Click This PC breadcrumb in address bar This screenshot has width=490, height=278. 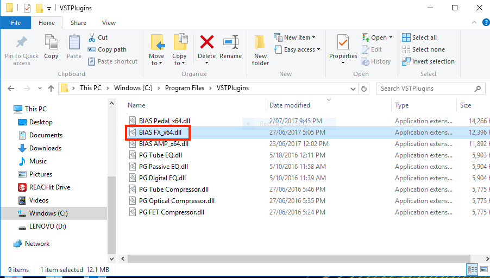coord(91,88)
